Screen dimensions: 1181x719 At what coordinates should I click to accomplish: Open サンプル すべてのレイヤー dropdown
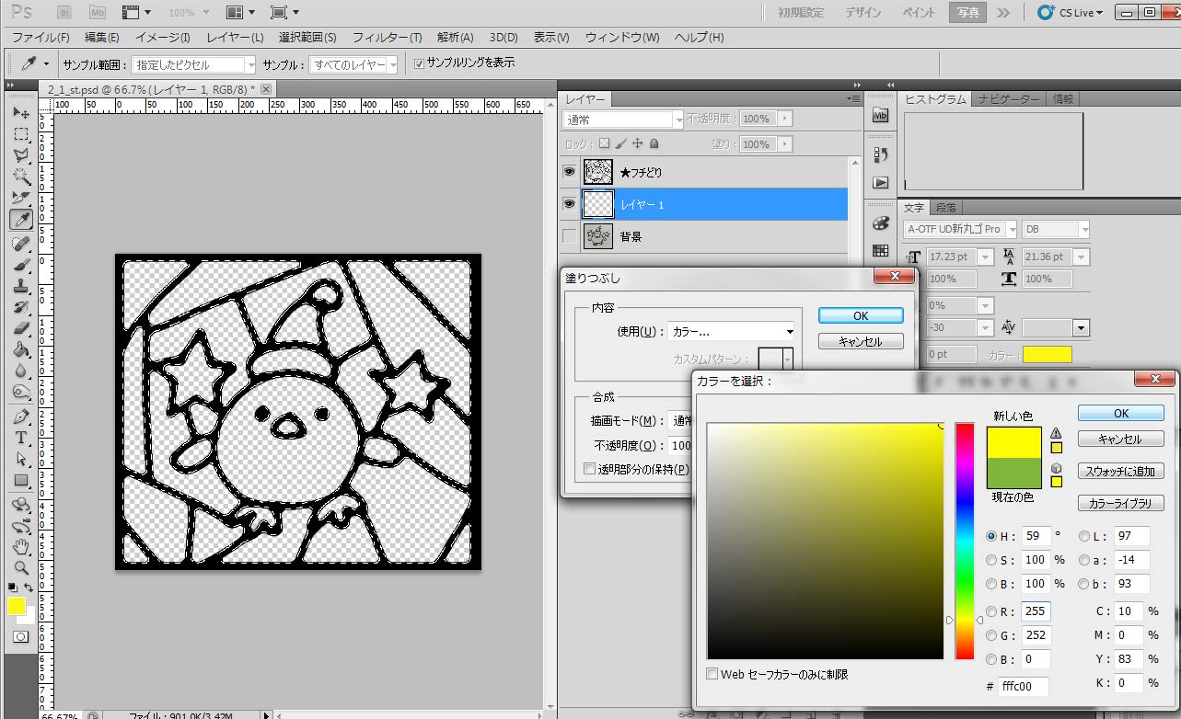[x=354, y=64]
